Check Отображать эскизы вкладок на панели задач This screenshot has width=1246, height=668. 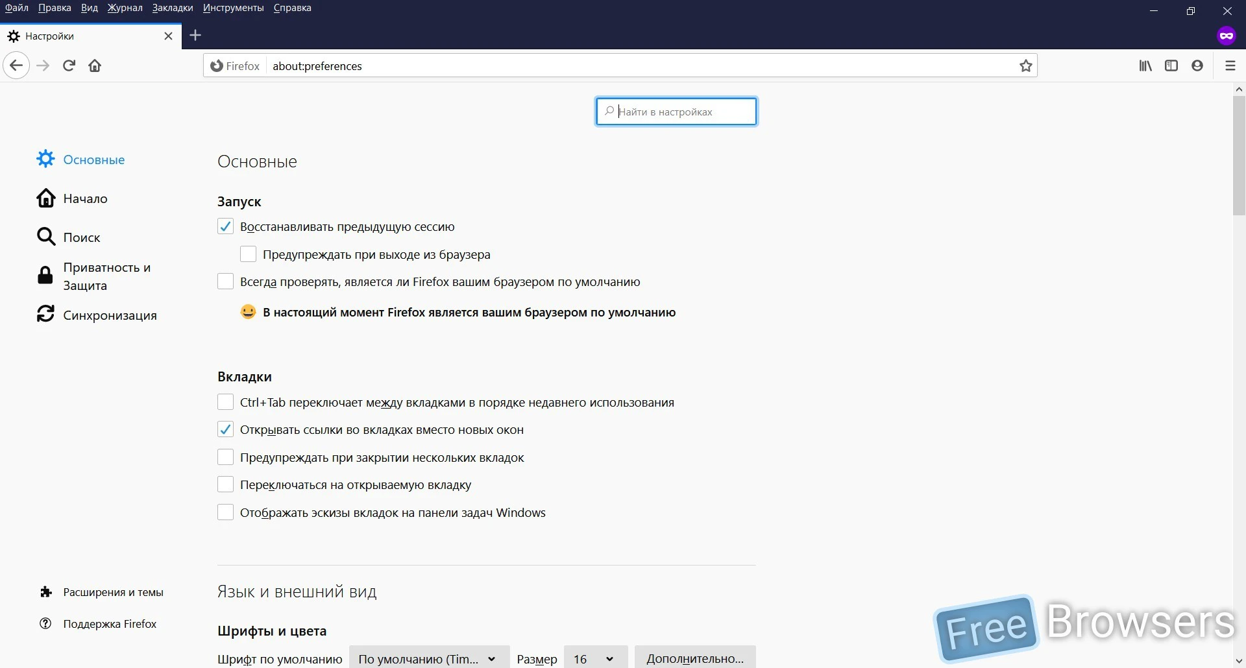pos(225,512)
